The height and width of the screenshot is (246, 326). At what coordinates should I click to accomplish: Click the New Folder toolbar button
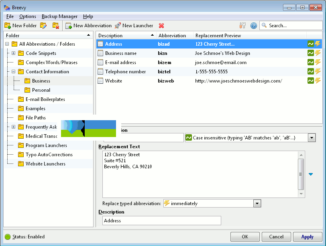20,26
